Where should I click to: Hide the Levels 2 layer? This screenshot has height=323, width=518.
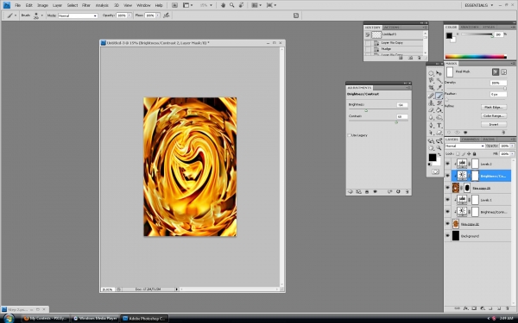[447, 164]
